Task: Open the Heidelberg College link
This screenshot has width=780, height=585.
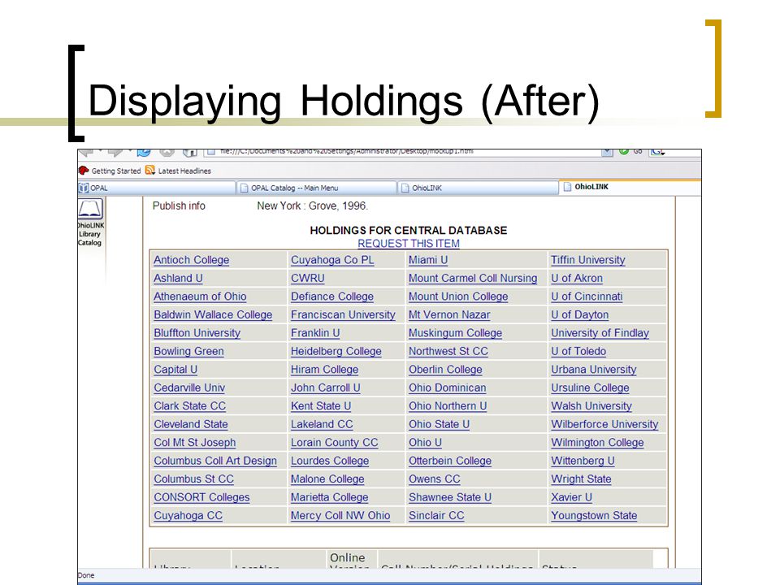Action: (336, 352)
